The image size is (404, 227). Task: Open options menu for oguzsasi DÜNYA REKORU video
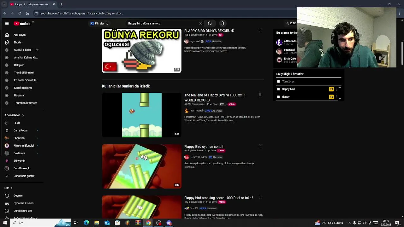point(260,30)
